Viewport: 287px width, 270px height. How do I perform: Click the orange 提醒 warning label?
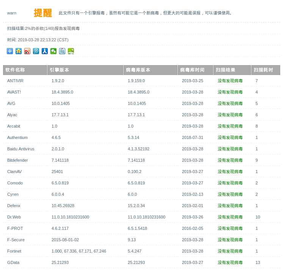point(43,13)
